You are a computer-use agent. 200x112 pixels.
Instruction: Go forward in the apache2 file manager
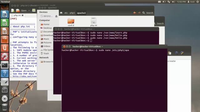139,13
